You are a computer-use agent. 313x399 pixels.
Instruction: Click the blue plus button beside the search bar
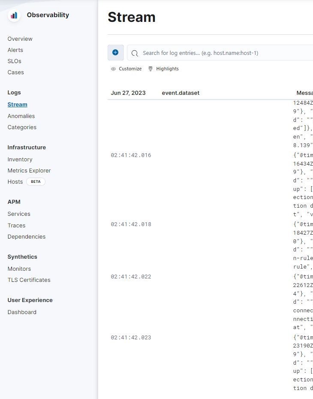point(115,52)
